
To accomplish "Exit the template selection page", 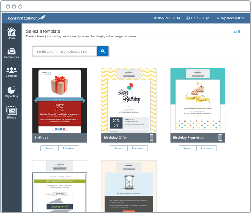I will 237,31.
